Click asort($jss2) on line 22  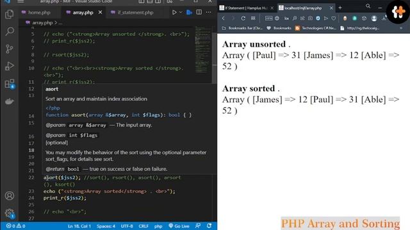point(62,178)
